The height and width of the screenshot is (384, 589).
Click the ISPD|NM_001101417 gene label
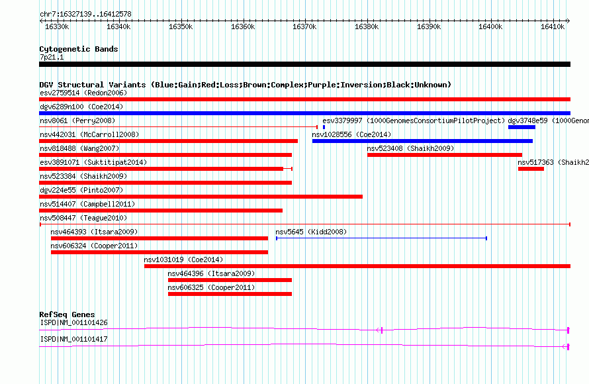point(73,339)
